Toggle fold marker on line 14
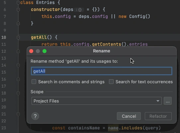This screenshot has width=180, height=133. pos(18,65)
